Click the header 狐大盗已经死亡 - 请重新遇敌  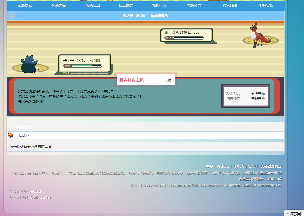tap(145, 16)
